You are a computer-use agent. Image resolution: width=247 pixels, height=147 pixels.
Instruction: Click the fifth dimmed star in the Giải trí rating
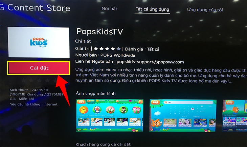pos(119,49)
